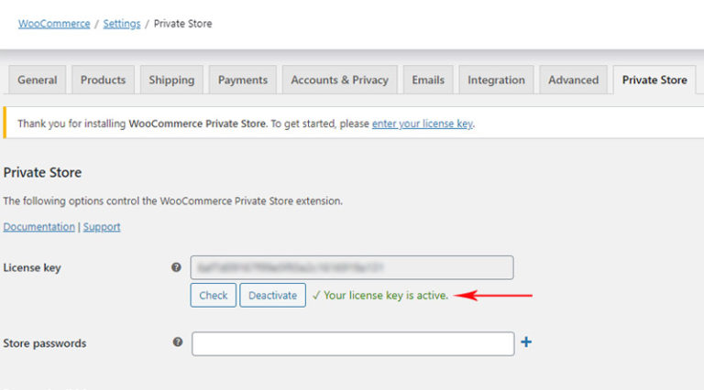Image resolution: width=704 pixels, height=390 pixels.
Task: Go to the Settings breadcrumb link
Action: [122, 23]
